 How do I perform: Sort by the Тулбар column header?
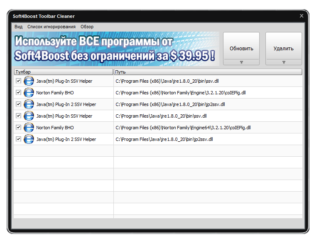(x=64, y=72)
